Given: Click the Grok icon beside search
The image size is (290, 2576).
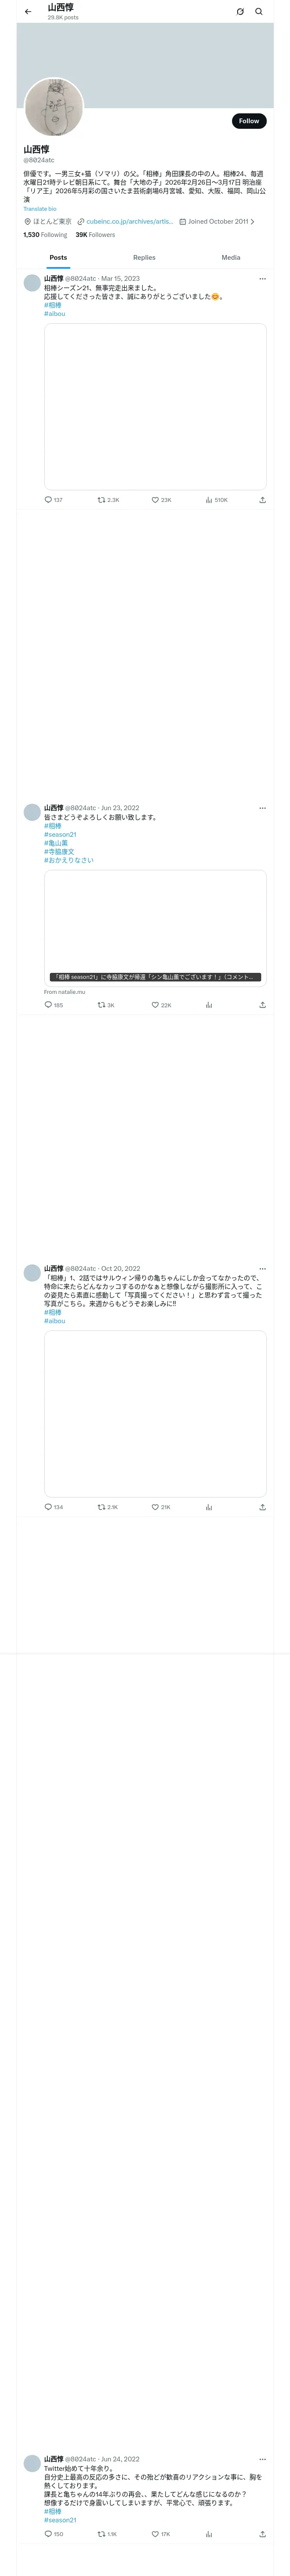Looking at the screenshot, I should [x=240, y=12].
